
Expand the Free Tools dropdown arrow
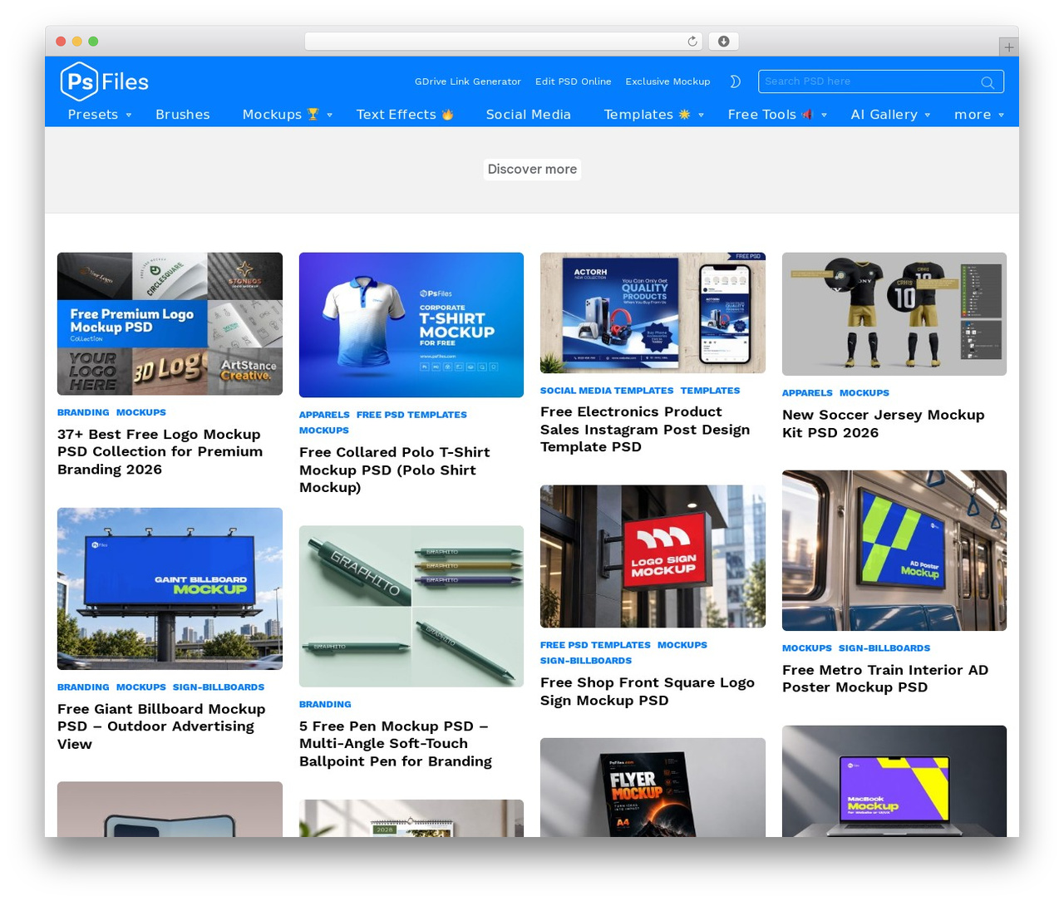click(x=825, y=116)
